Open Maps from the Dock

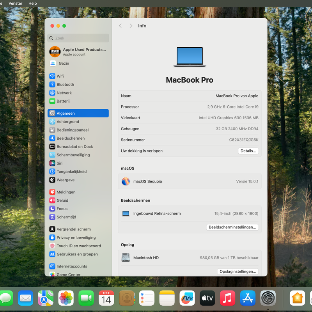tap(46, 298)
